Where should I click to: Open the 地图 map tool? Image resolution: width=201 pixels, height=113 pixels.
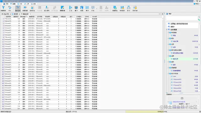(82, 8)
